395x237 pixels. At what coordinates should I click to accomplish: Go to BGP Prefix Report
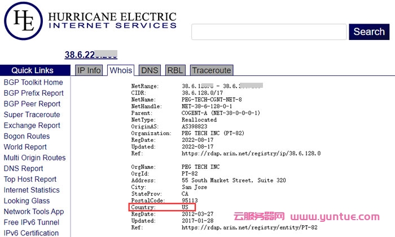[x=33, y=93]
